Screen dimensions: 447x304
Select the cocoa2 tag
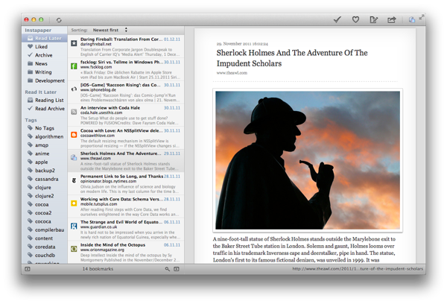tap(45, 213)
